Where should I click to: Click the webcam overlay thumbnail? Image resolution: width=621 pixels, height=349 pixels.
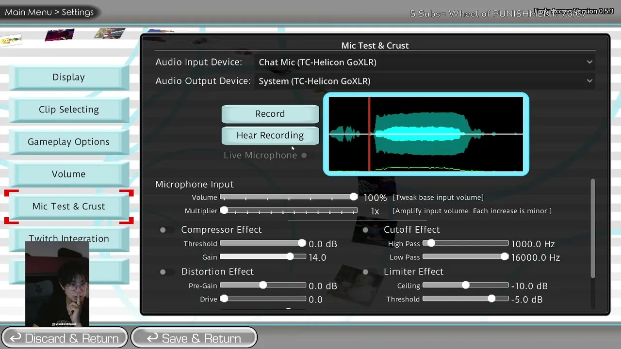[57, 284]
